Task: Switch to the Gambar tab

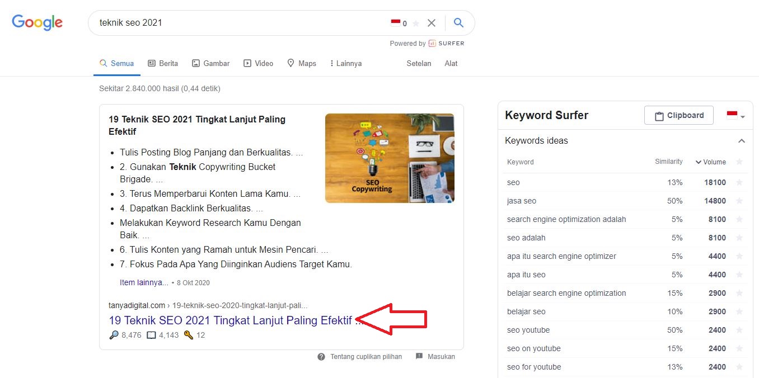Action: (210, 63)
